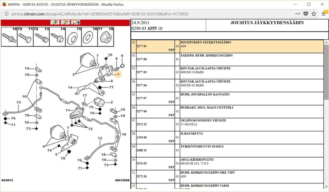329x192 pixels.
Task: Click the zoom in magnifier button
Action: pyautogui.click(x=55, y=23)
